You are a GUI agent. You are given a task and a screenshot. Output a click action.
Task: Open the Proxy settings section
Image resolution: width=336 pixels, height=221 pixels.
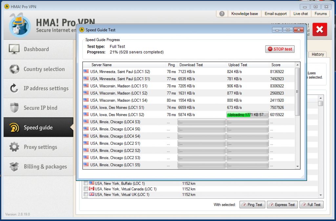click(x=38, y=147)
